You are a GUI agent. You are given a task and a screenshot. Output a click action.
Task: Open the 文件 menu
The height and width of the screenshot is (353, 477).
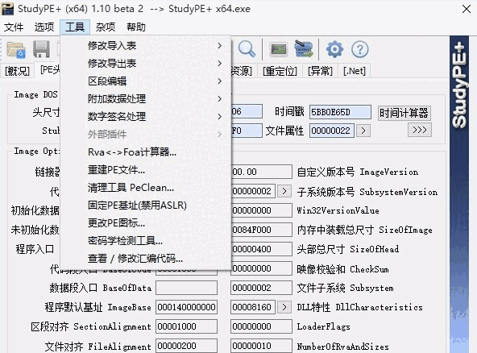[14, 27]
